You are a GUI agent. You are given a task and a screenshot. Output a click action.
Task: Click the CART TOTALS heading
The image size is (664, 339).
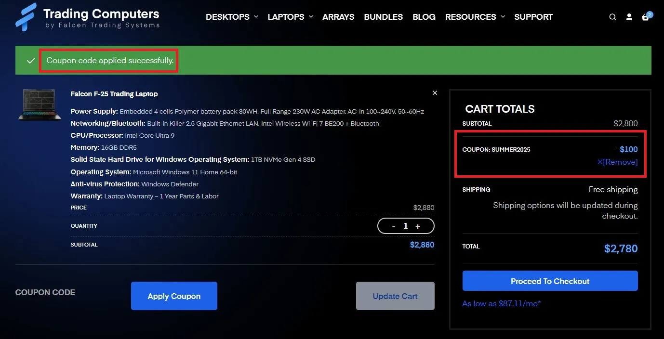tap(500, 109)
